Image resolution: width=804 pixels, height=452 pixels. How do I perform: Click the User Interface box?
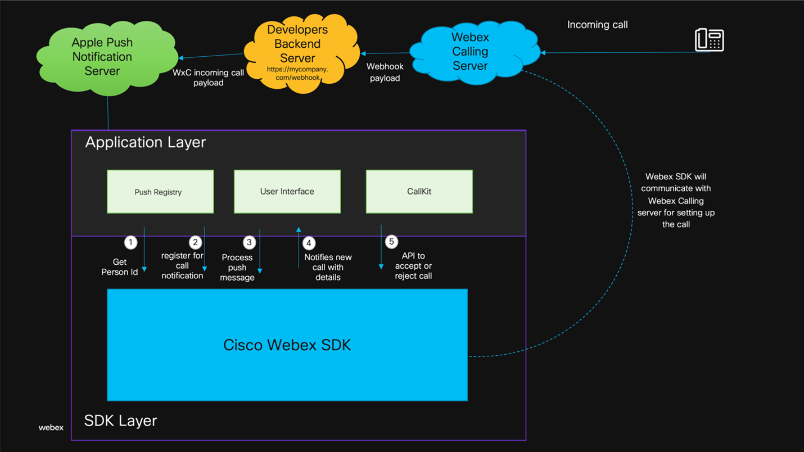pos(287,192)
